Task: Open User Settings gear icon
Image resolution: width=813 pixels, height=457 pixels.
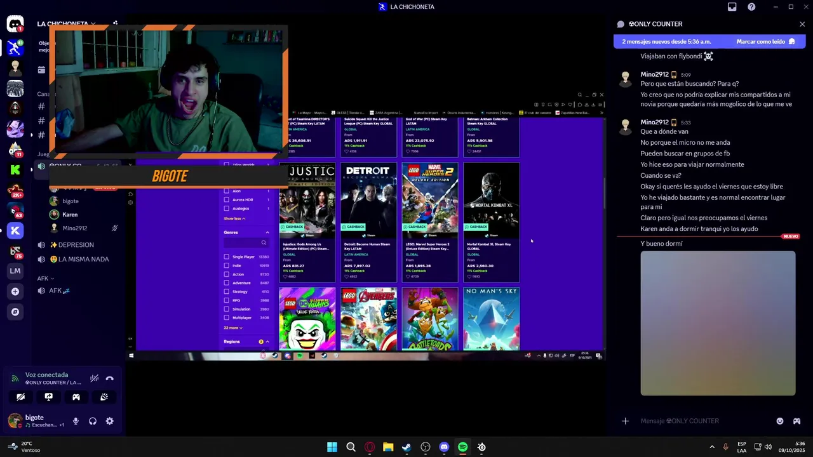Action: click(x=110, y=421)
